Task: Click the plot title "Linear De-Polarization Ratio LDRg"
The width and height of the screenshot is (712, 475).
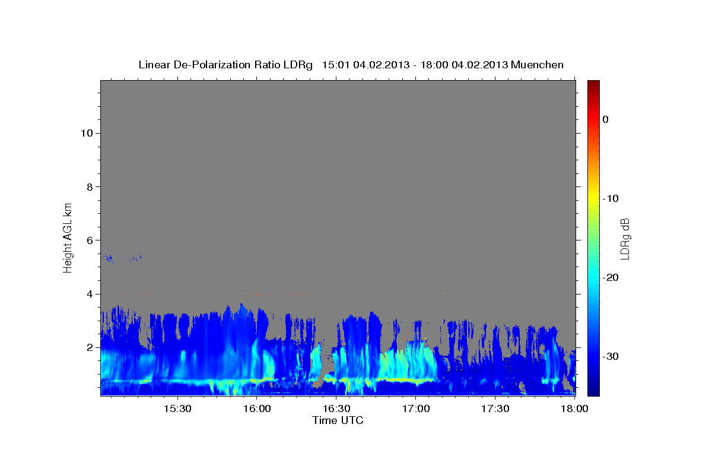Action: click(x=225, y=65)
